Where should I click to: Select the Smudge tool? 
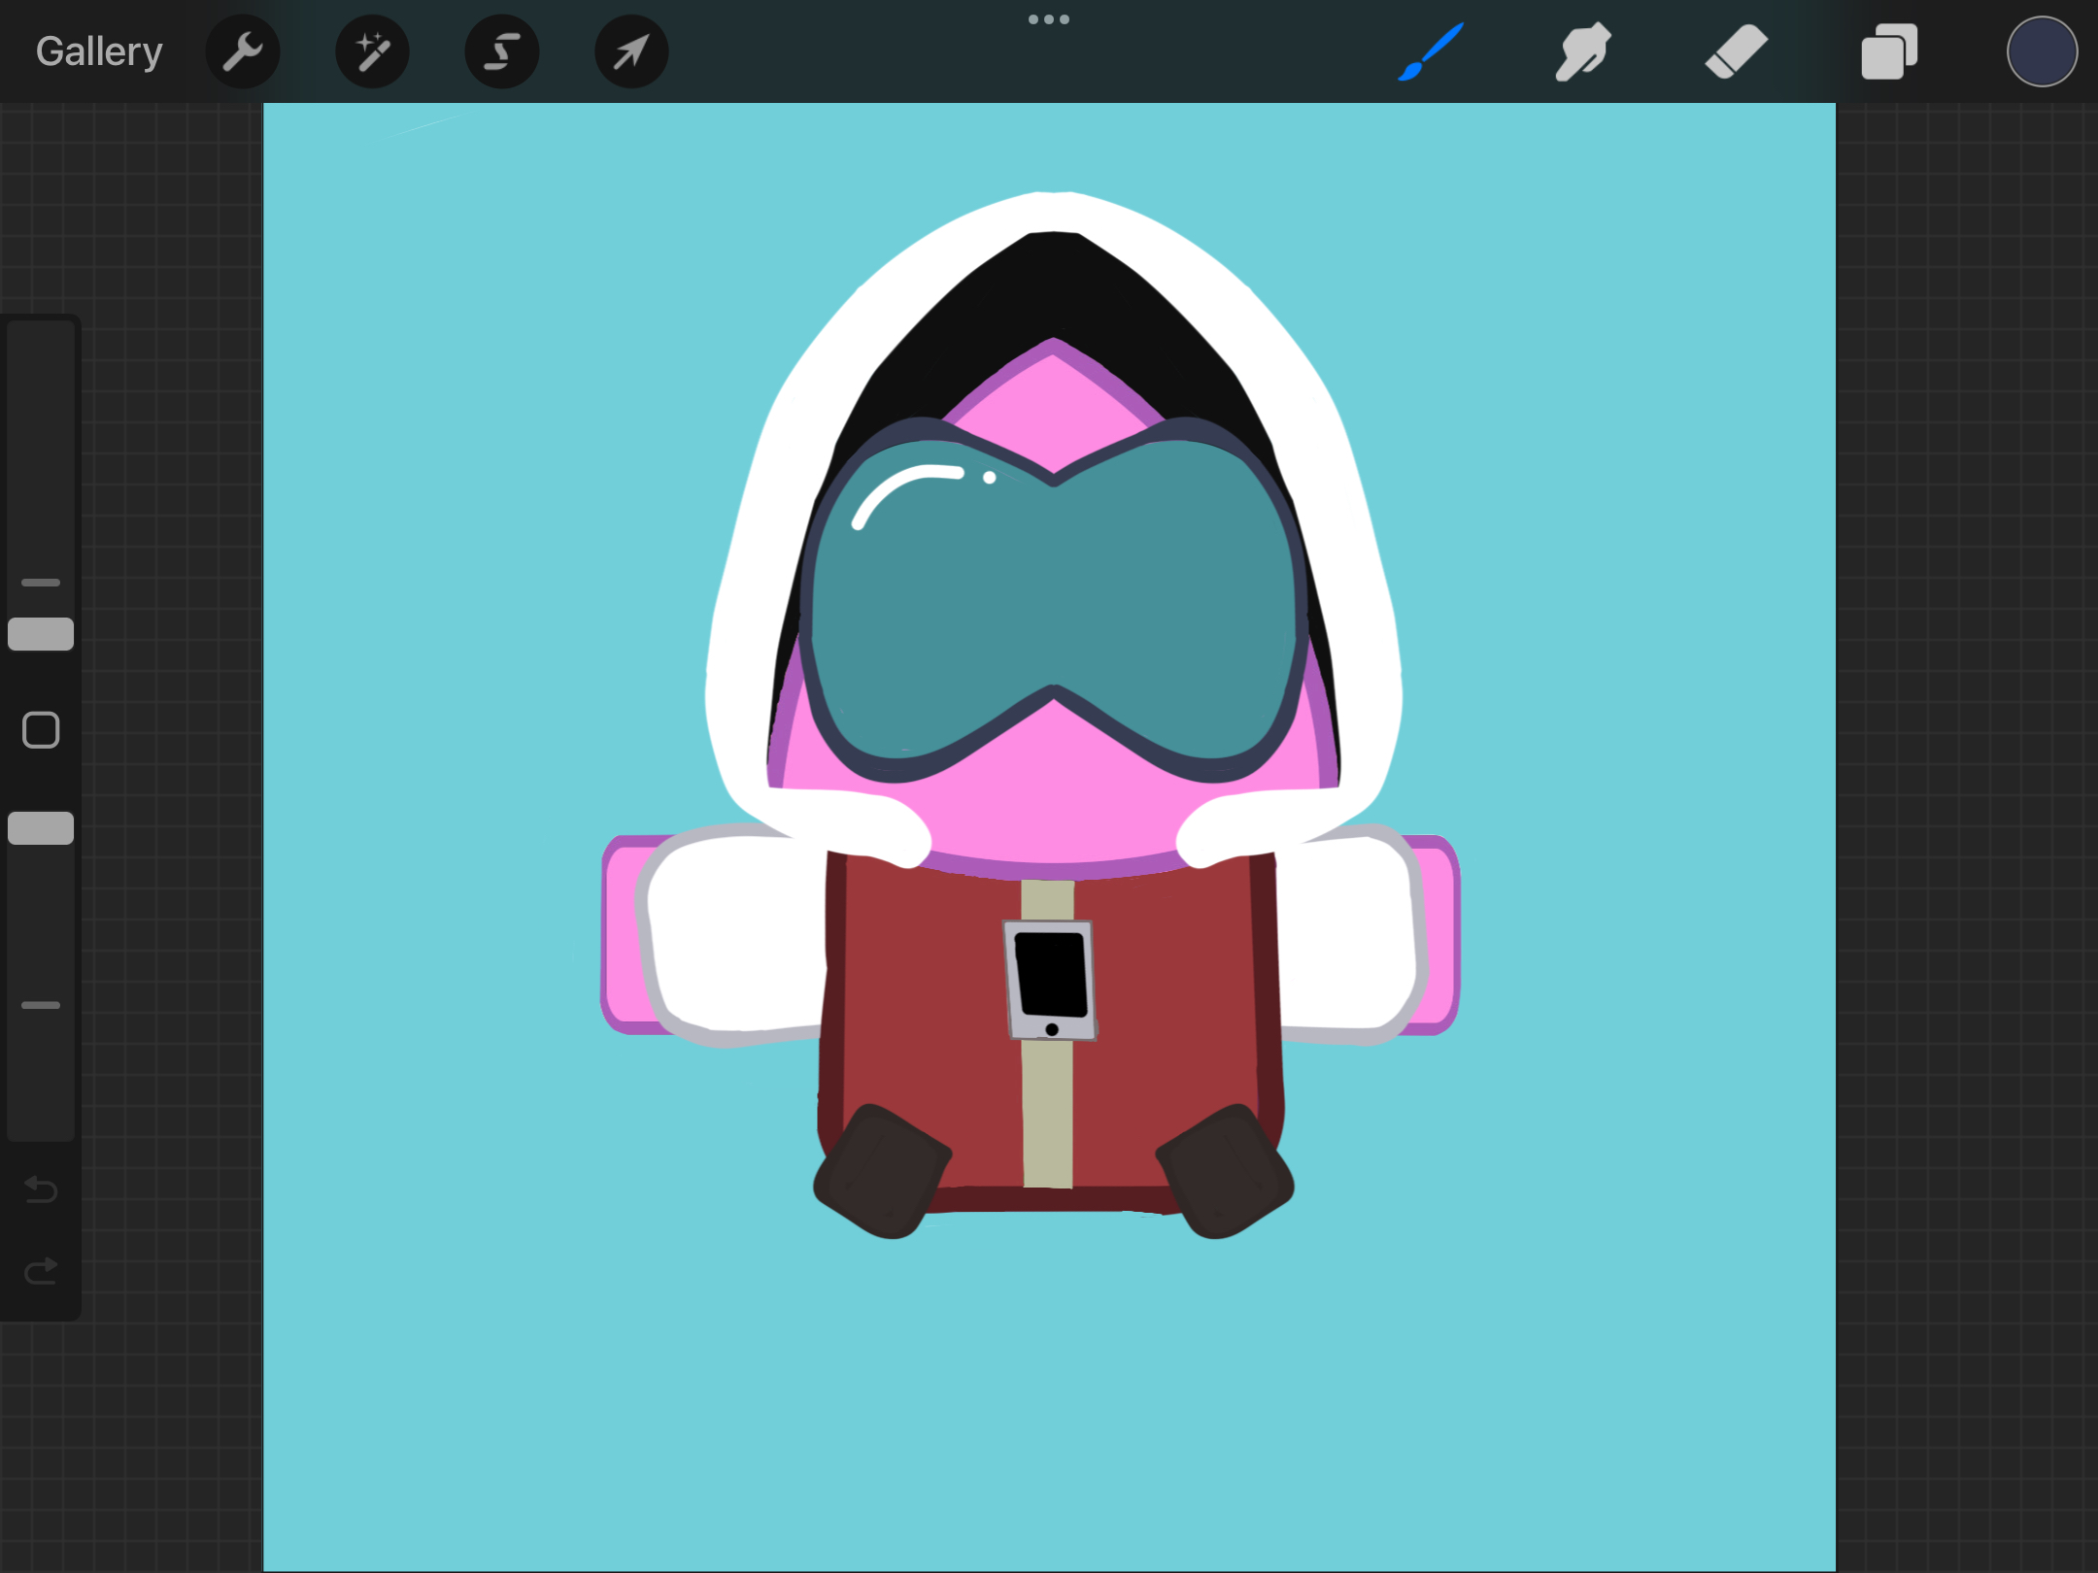point(1582,51)
